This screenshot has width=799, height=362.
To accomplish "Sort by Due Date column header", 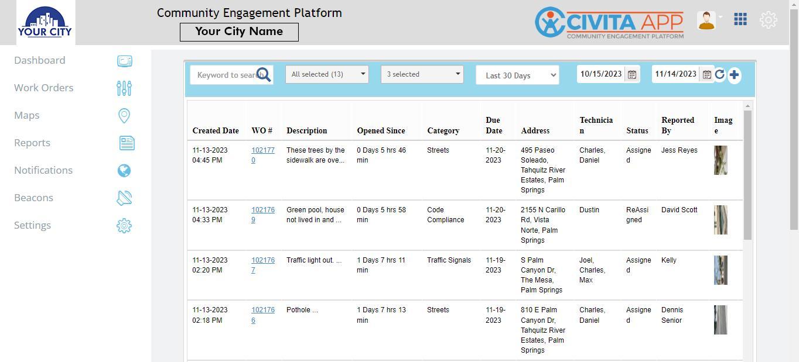I will [494, 125].
